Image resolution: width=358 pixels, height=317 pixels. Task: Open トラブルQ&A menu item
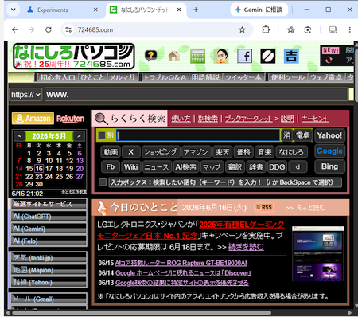(x=165, y=77)
